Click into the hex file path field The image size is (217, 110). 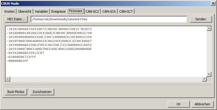tap(109, 19)
